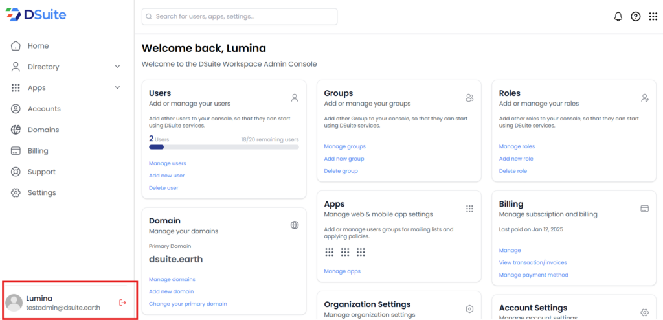The width and height of the screenshot is (663, 320).
Task: Focus the search users, apps, settings field
Action: point(240,16)
